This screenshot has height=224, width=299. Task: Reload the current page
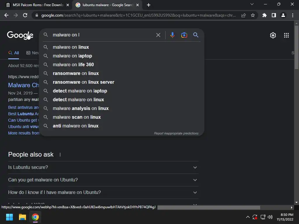[25, 15]
